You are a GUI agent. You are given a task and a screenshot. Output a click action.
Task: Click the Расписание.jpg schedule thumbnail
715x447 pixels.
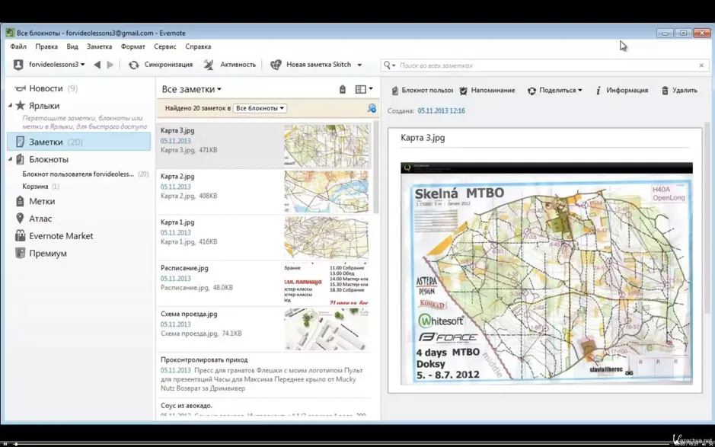[x=326, y=284]
